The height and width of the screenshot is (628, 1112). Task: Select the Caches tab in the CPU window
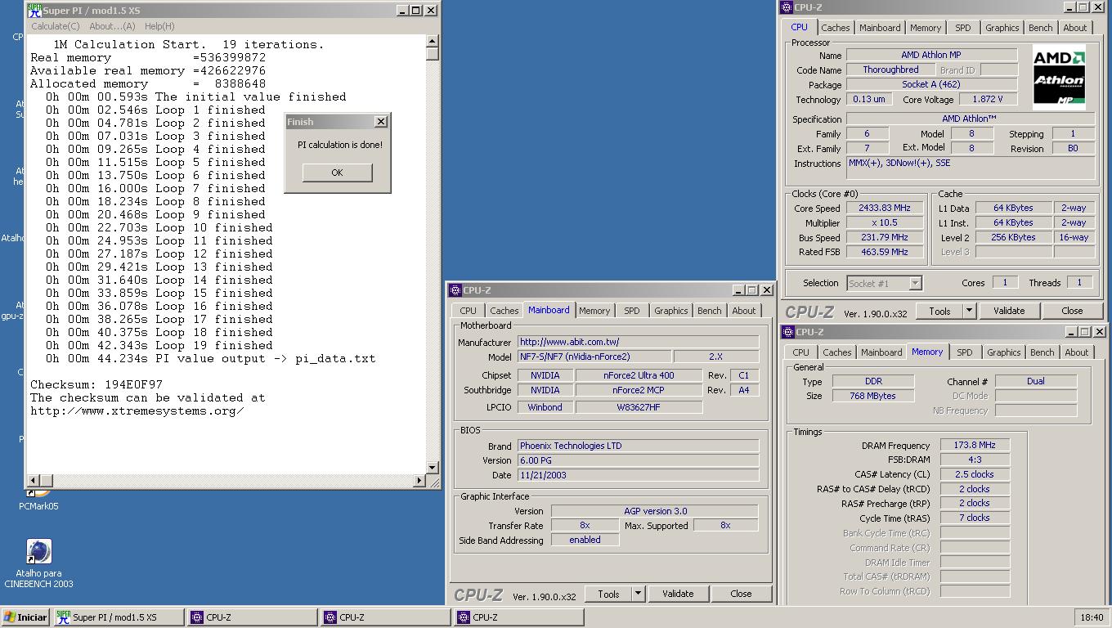836,28
